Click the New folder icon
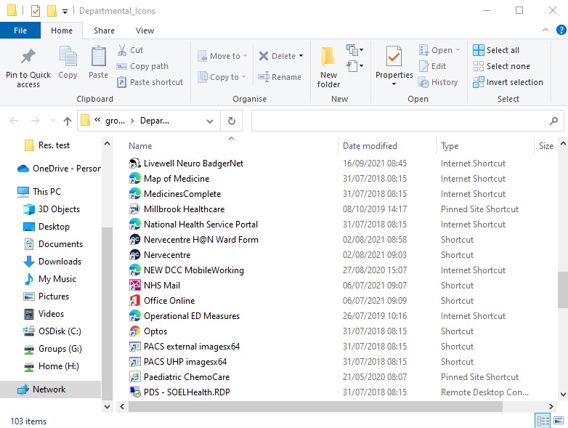 coord(328,57)
